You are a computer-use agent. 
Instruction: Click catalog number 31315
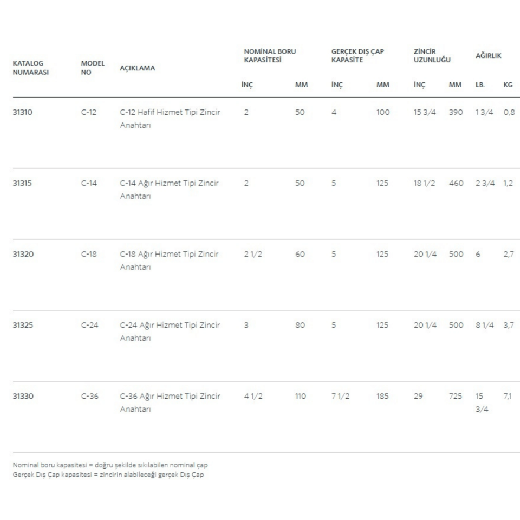click(23, 183)
